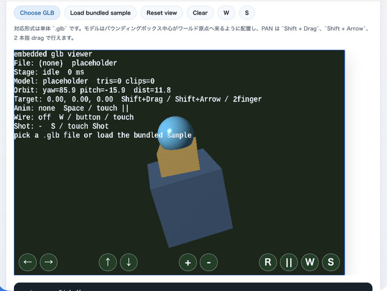Click the 'Target: 0.00, 0.00, 0.00' line
This screenshot has width=387, height=291.
point(138,99)
